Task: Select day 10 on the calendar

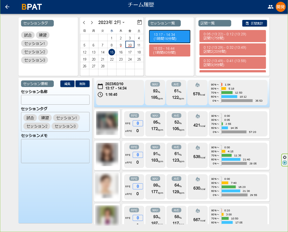Action: 130,45
